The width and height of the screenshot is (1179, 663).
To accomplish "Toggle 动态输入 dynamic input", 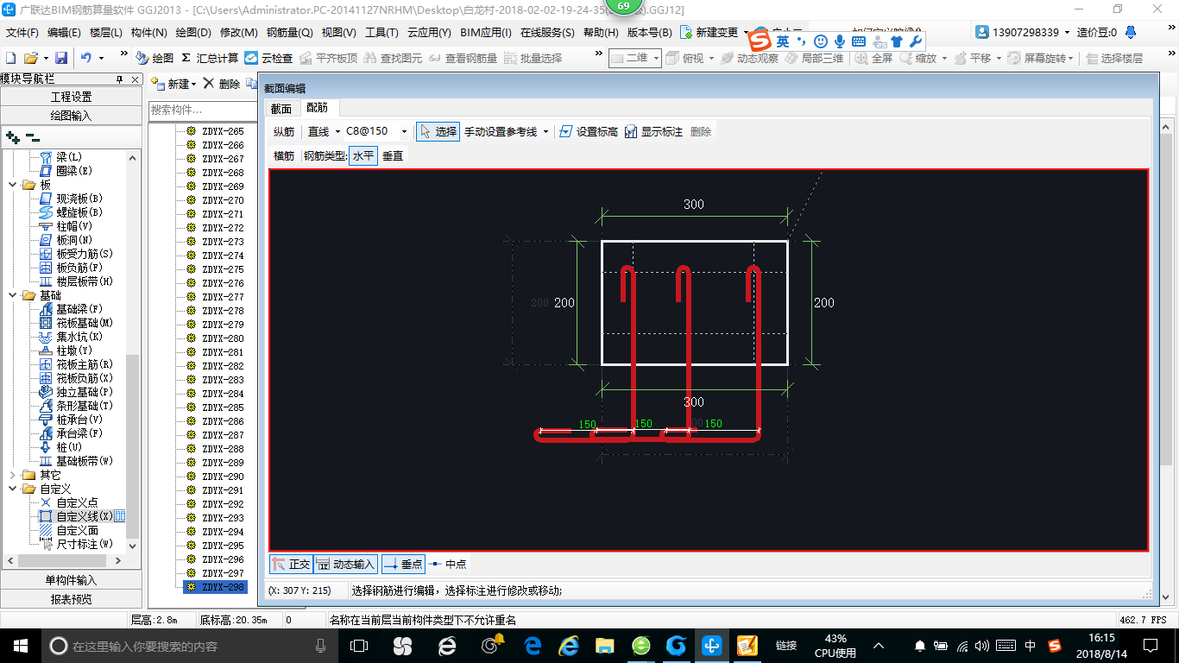I will [x=345, y=564].
